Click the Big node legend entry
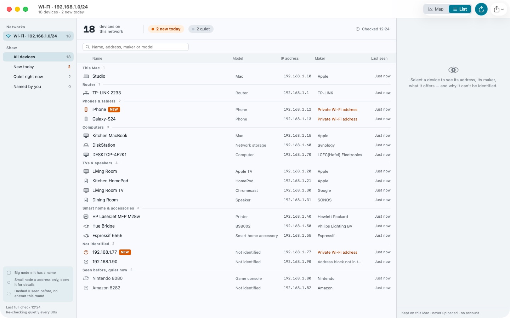 pyautogui.click(x=35, y=273)
